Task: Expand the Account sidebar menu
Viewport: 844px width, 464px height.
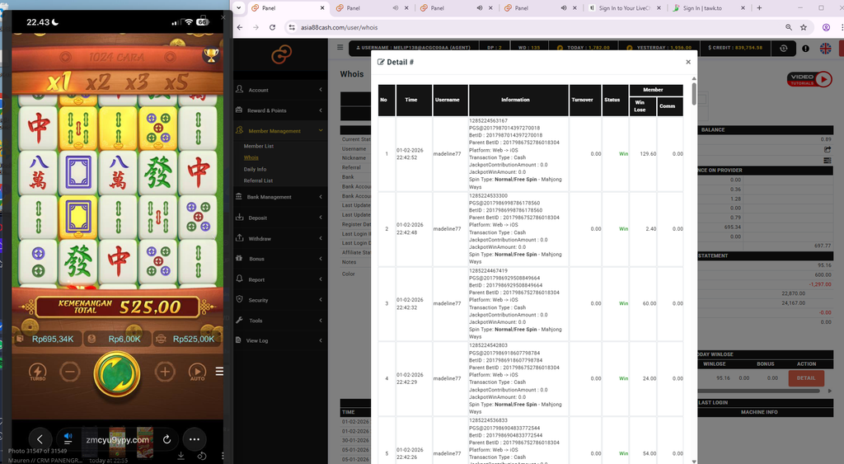Action: (280, 90)
